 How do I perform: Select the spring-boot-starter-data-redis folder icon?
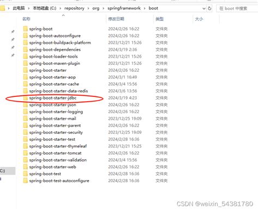[26, 91]
